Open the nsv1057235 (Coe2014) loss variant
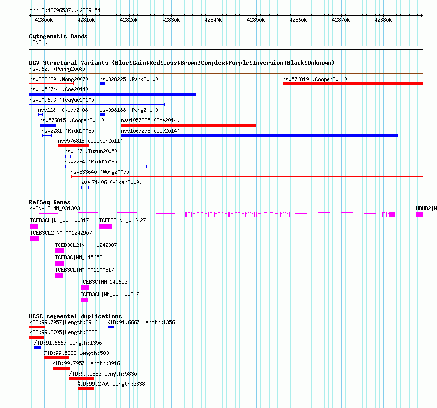 (x=189, y=125)
